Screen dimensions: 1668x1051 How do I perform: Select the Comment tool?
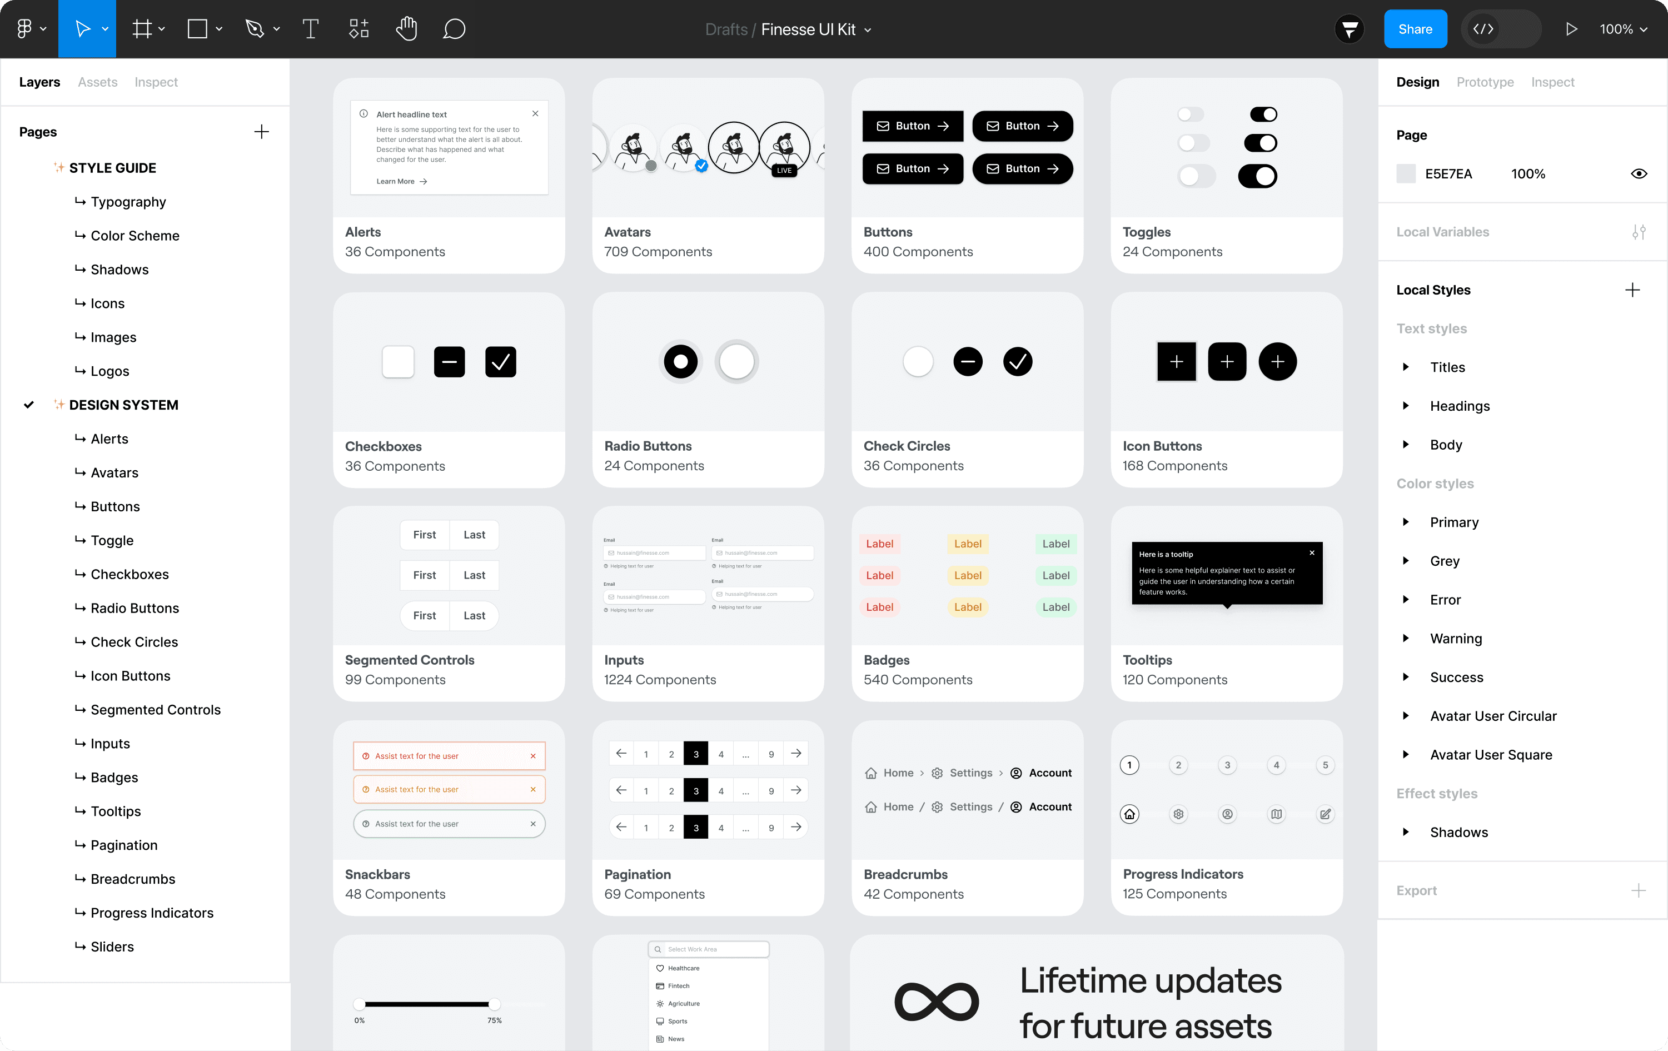pyautogui.click(x=454, y=29)
